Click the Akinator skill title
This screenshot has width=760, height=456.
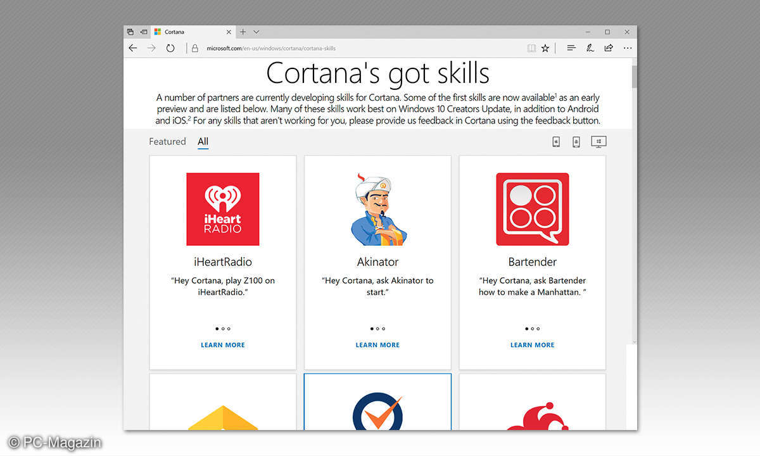[377, 262]
